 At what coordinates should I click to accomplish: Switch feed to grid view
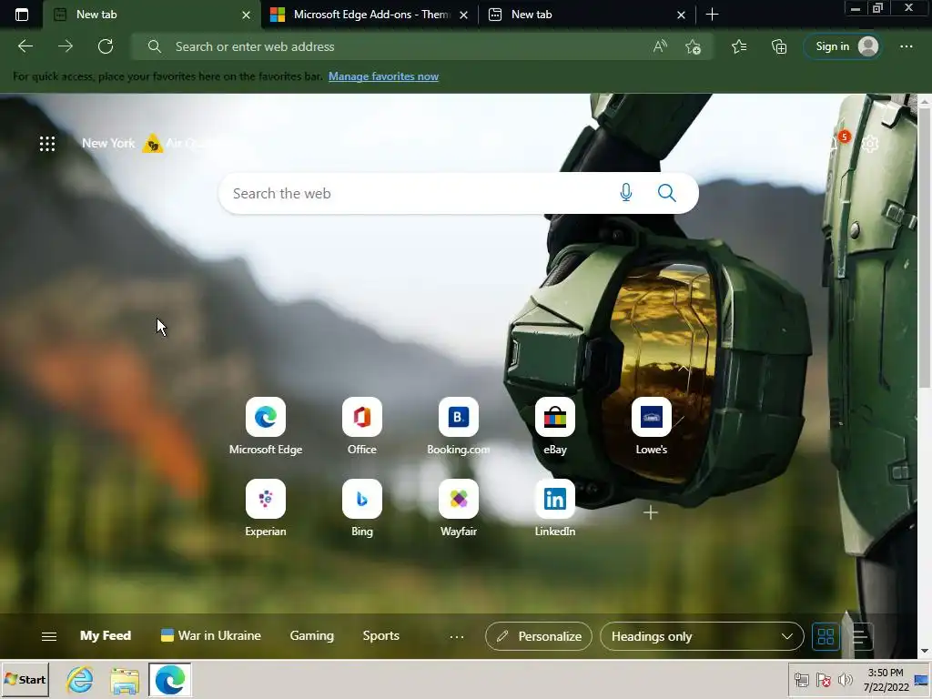[x=826, y=636]
